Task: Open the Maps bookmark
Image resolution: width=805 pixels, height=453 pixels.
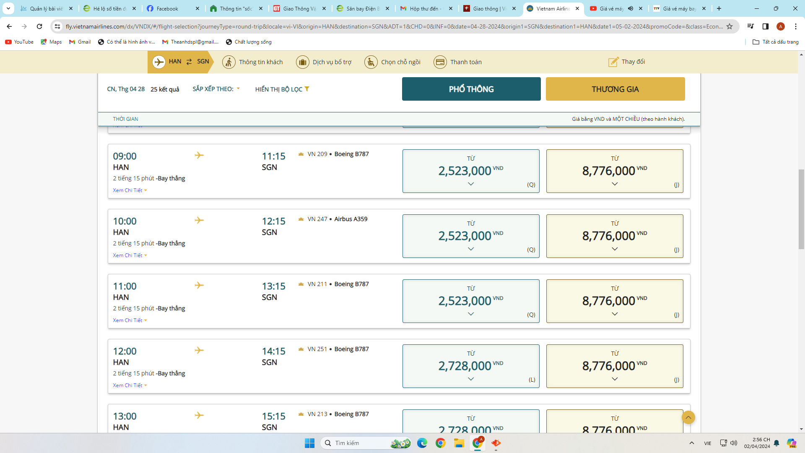Action: (x=51, y=42)
